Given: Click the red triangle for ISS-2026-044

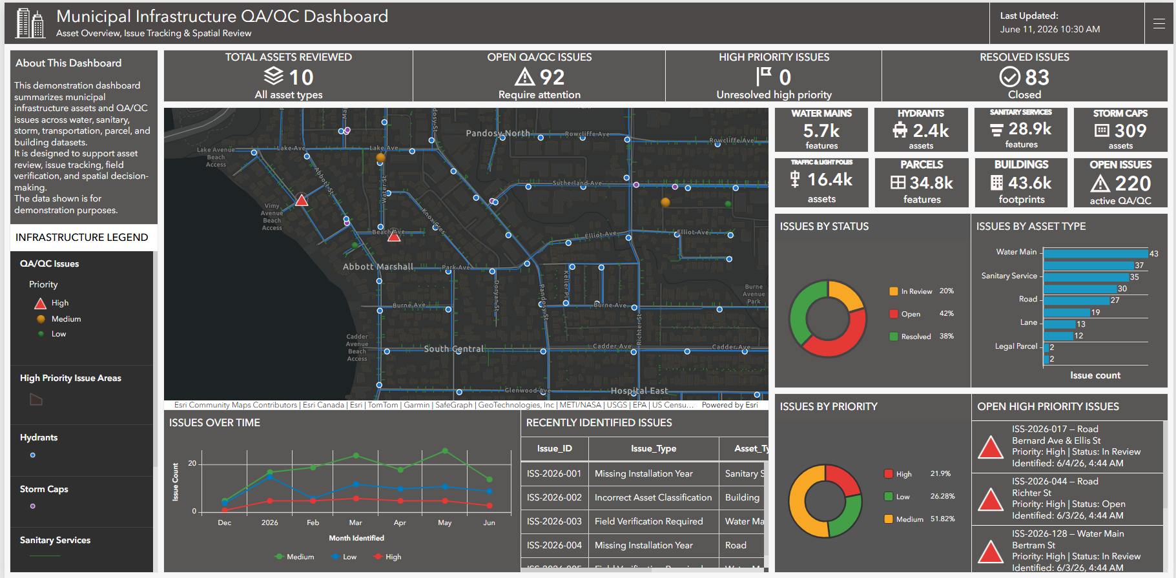Looking at the screenshot, I should click(x=991, y=499).
